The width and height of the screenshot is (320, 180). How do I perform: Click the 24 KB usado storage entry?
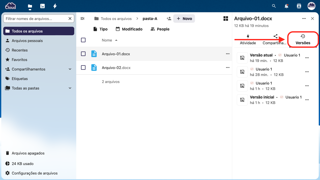(39, 163)
